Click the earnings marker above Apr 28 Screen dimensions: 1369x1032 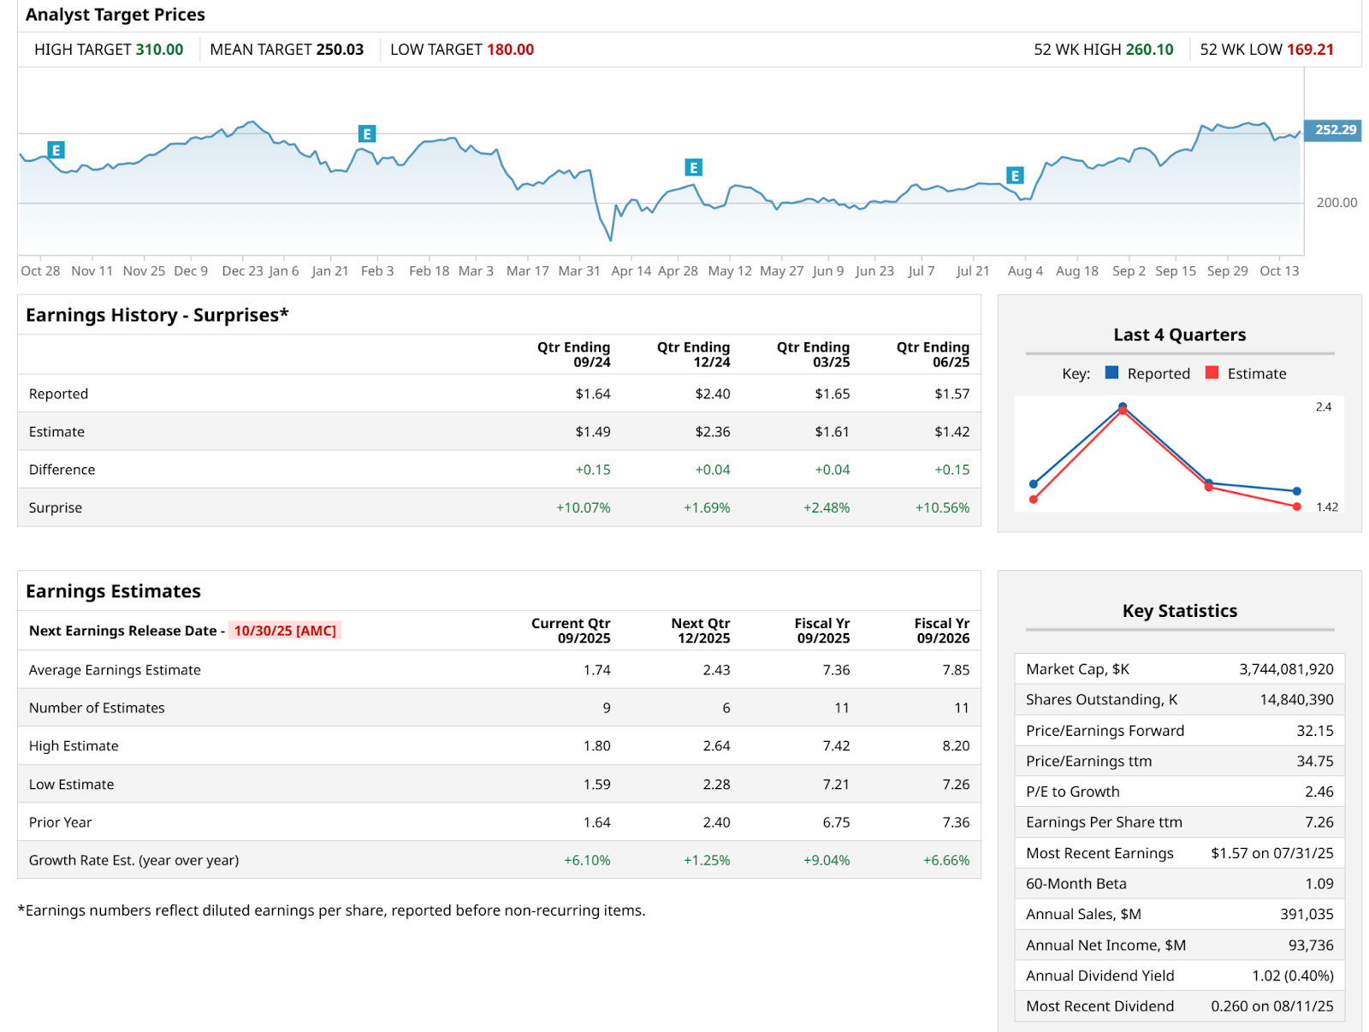[693, 168]
